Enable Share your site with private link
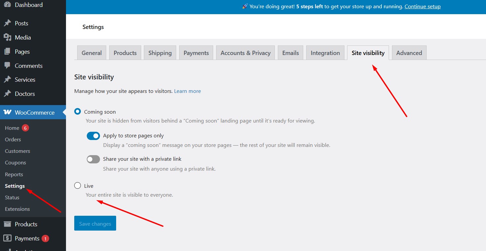The height and width of the screenshot is (251, 486). (x=93, y=159)
